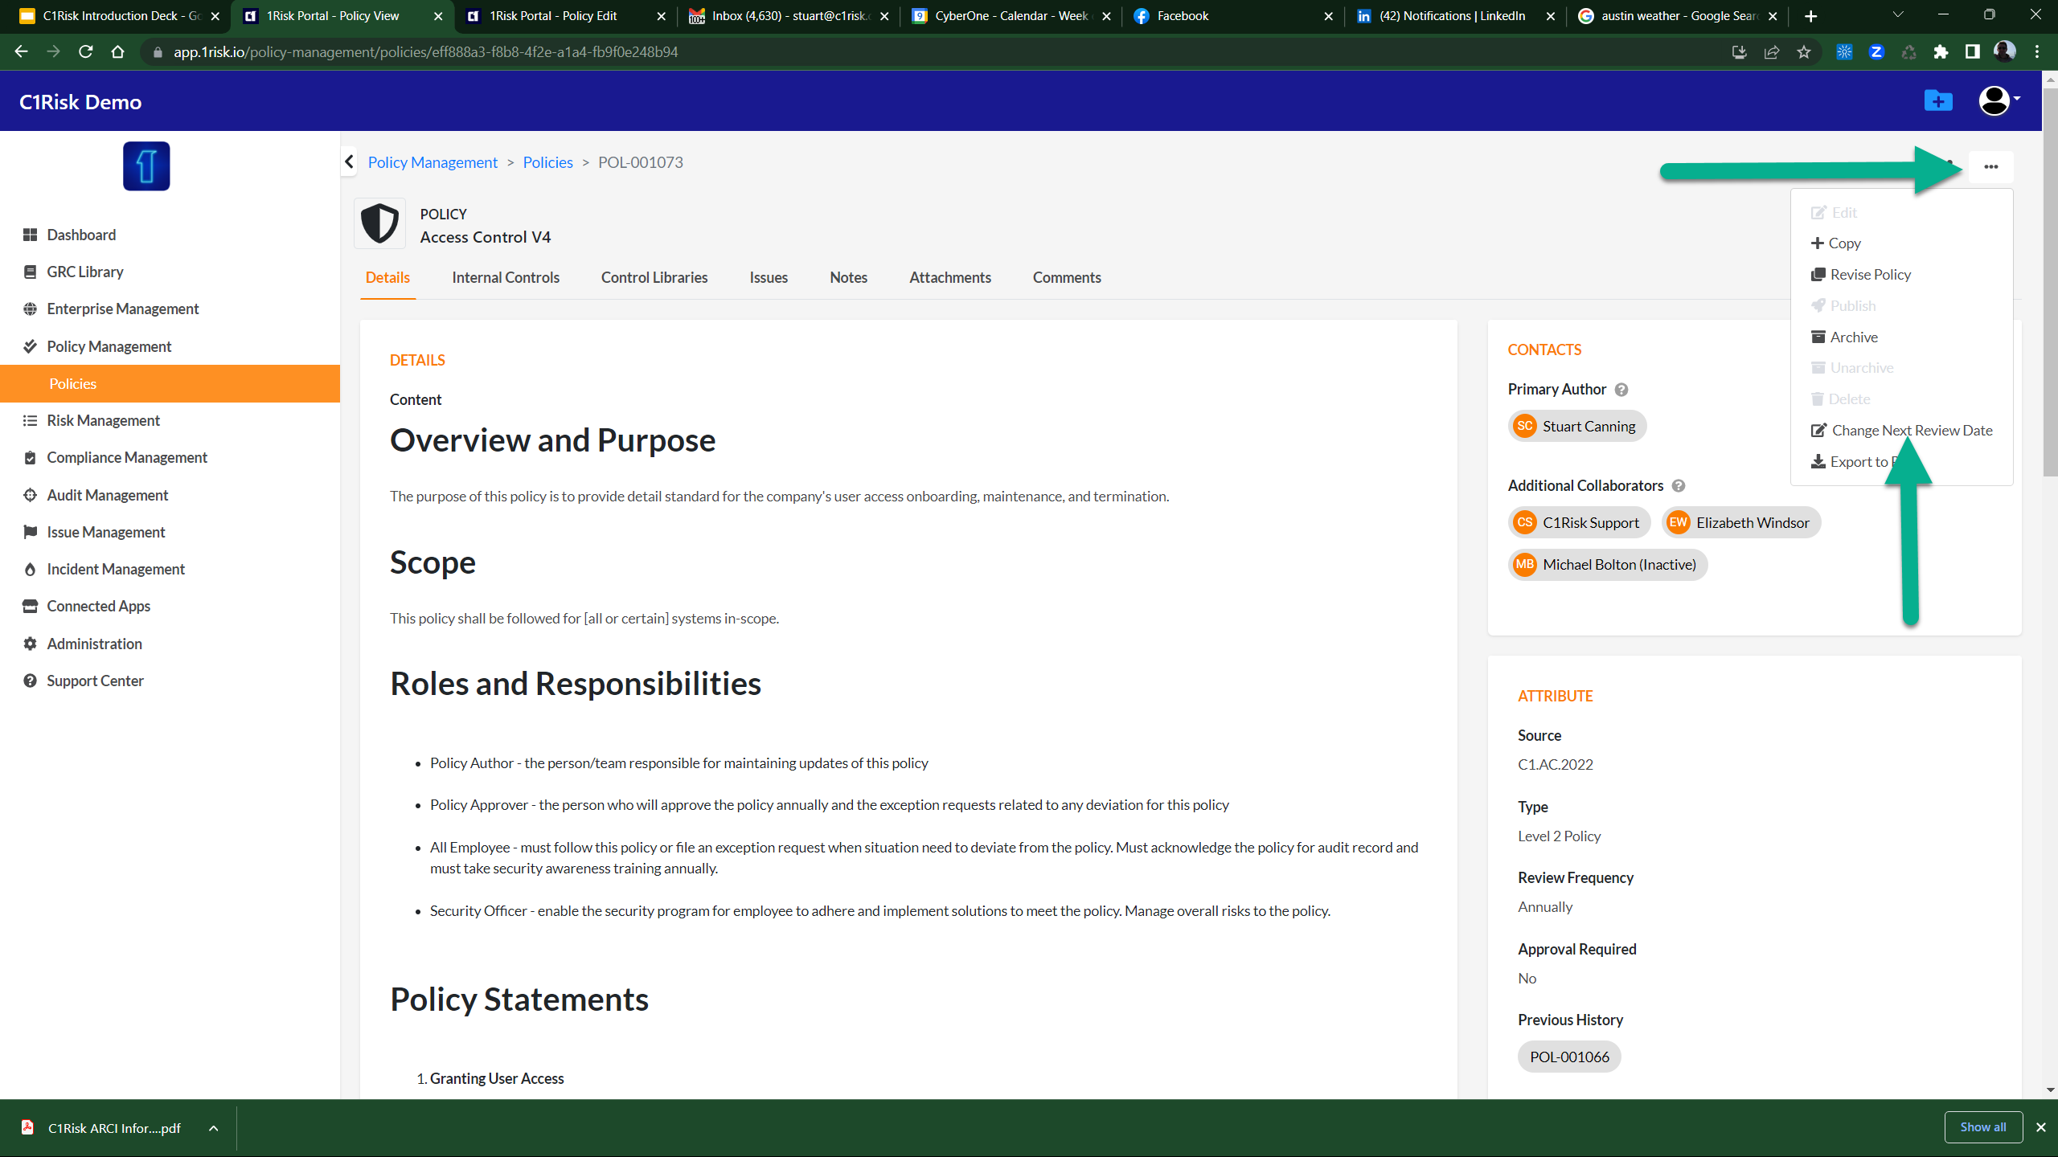Switch to the Internal Controls tab
This screenshot has height=1157, width=2058.
click(x=505, y=278)
